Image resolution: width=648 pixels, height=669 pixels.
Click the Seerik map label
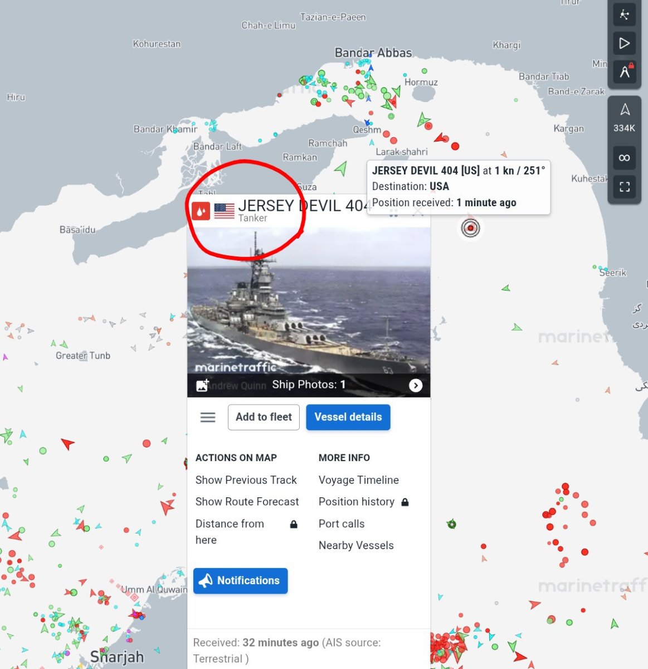tap(613, 273)
